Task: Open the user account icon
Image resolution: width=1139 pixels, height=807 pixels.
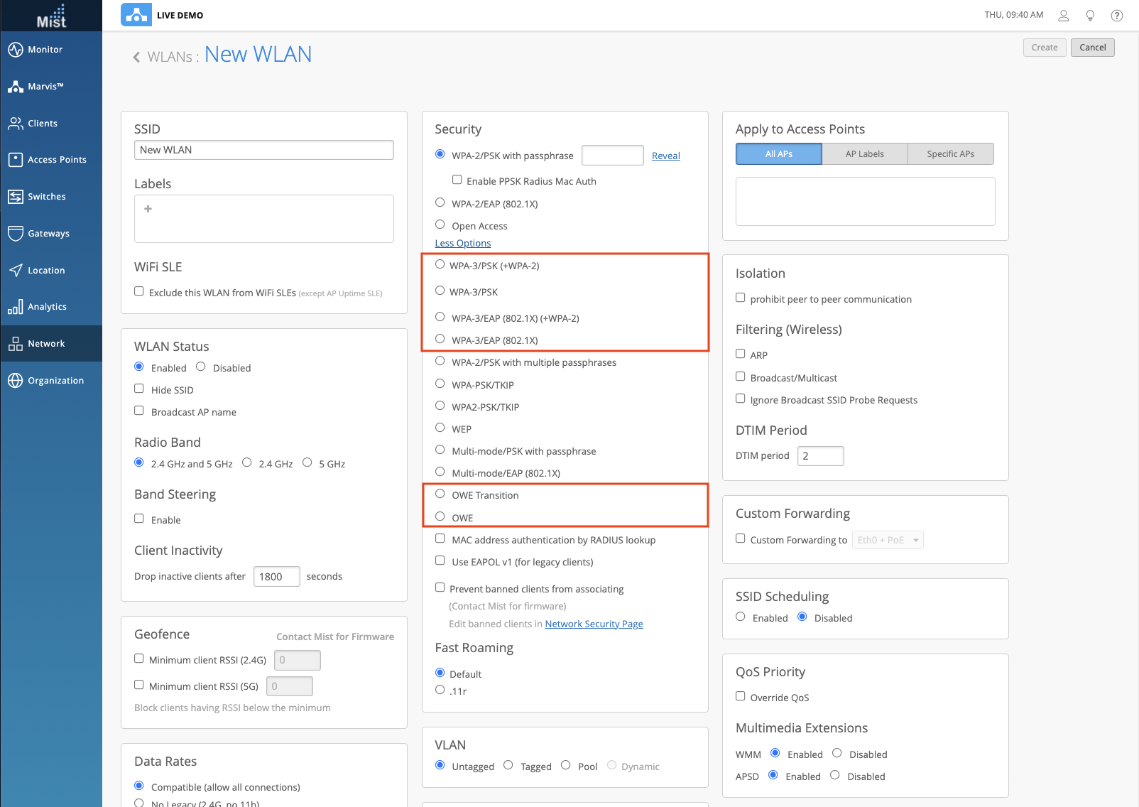Action: (x=1064, y=16)
